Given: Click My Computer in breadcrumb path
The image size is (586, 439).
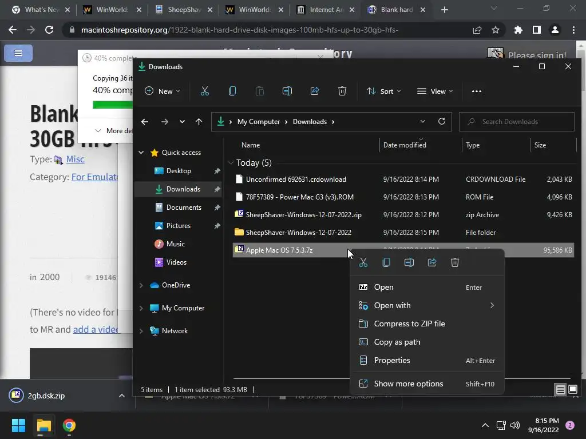Looking at the screenshot, I should tap(258, 122).
